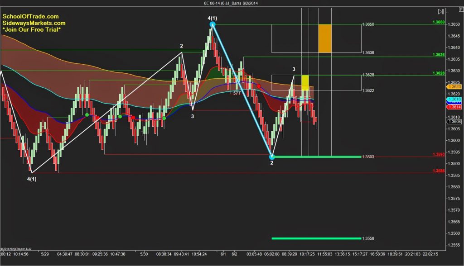Click the red 1.3586 level label
The height and width of the screenshot is (266, 464).
pyautogui.click(x=439, y=171)
